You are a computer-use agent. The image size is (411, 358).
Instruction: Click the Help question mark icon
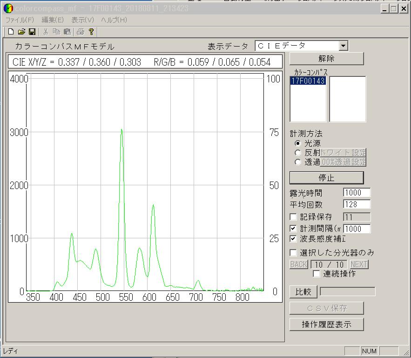91,32
